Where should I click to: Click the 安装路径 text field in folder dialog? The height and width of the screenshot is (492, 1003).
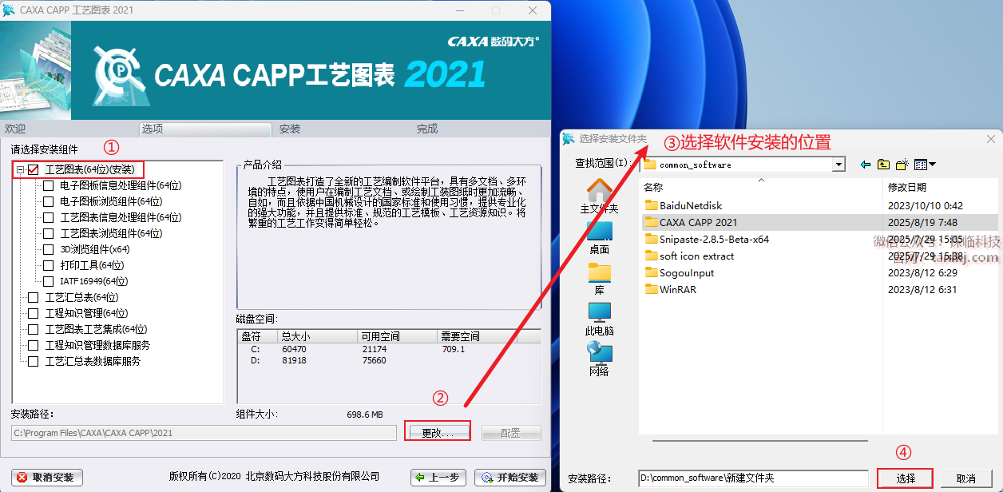pos(752,478)
